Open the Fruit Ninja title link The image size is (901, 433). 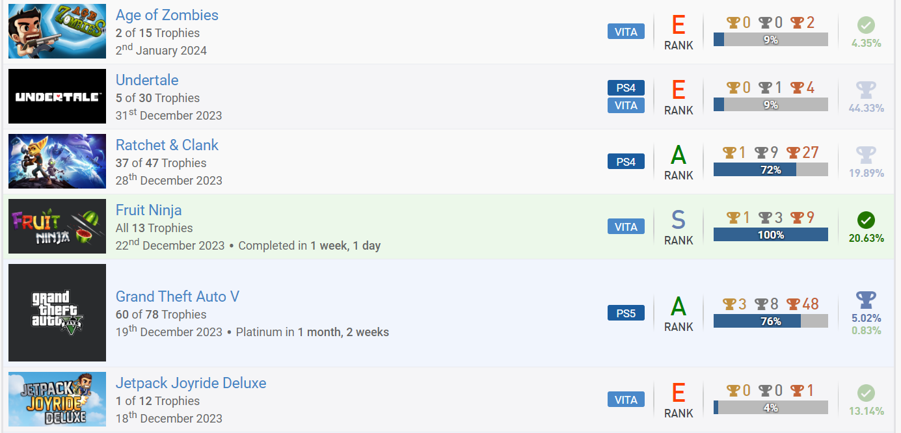tap(148, 210)
